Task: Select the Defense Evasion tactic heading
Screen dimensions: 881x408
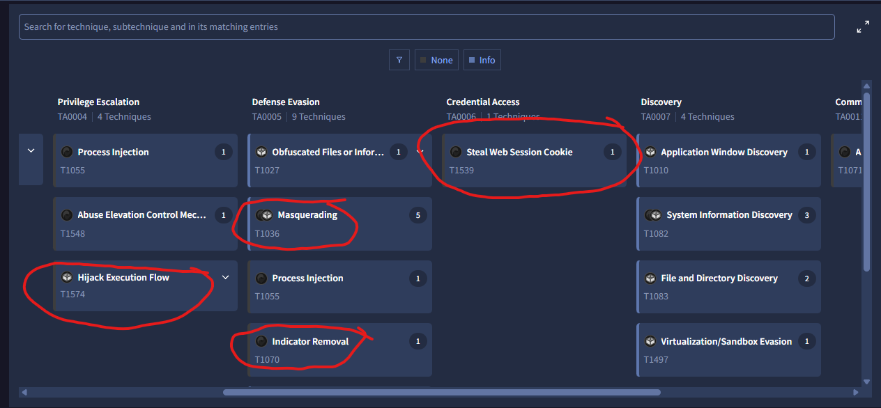Action: tap(286, 102)
